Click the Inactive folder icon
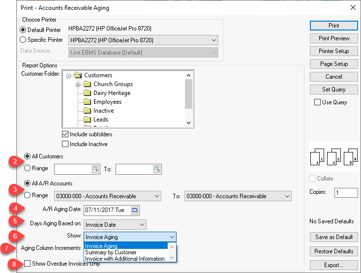Viewport: 361px width, 273px height. point(88,111)
